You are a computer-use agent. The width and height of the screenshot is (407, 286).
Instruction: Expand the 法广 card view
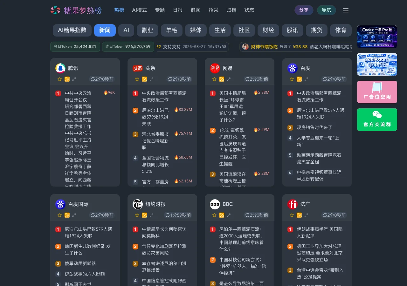click(306, 215)
